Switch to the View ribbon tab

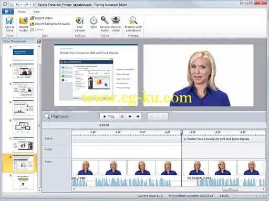coord(36,12)
